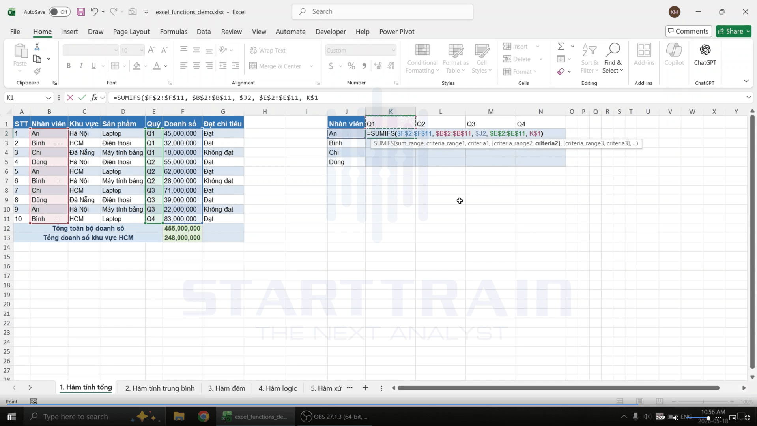Viewport: 757px width, 426px height.
Task: Click the AutoSum sigma icon
Action: (x=561, y=47)
